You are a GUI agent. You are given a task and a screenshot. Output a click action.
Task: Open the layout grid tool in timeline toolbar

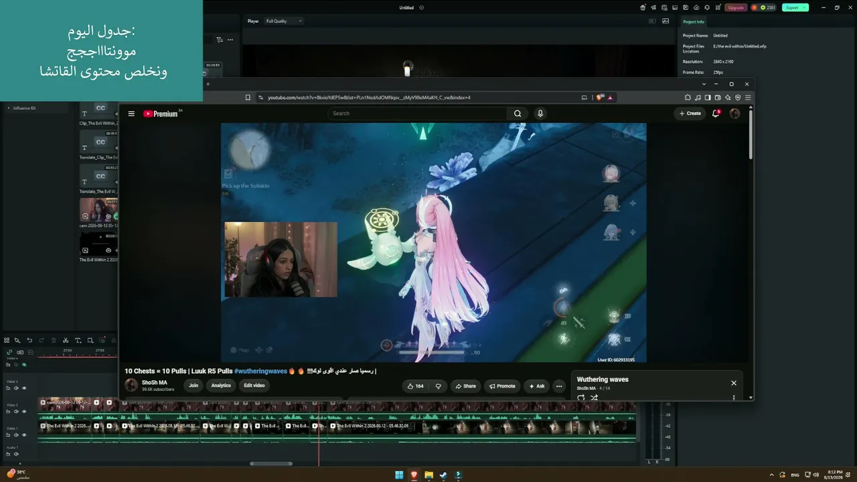[x=7, y=340]
